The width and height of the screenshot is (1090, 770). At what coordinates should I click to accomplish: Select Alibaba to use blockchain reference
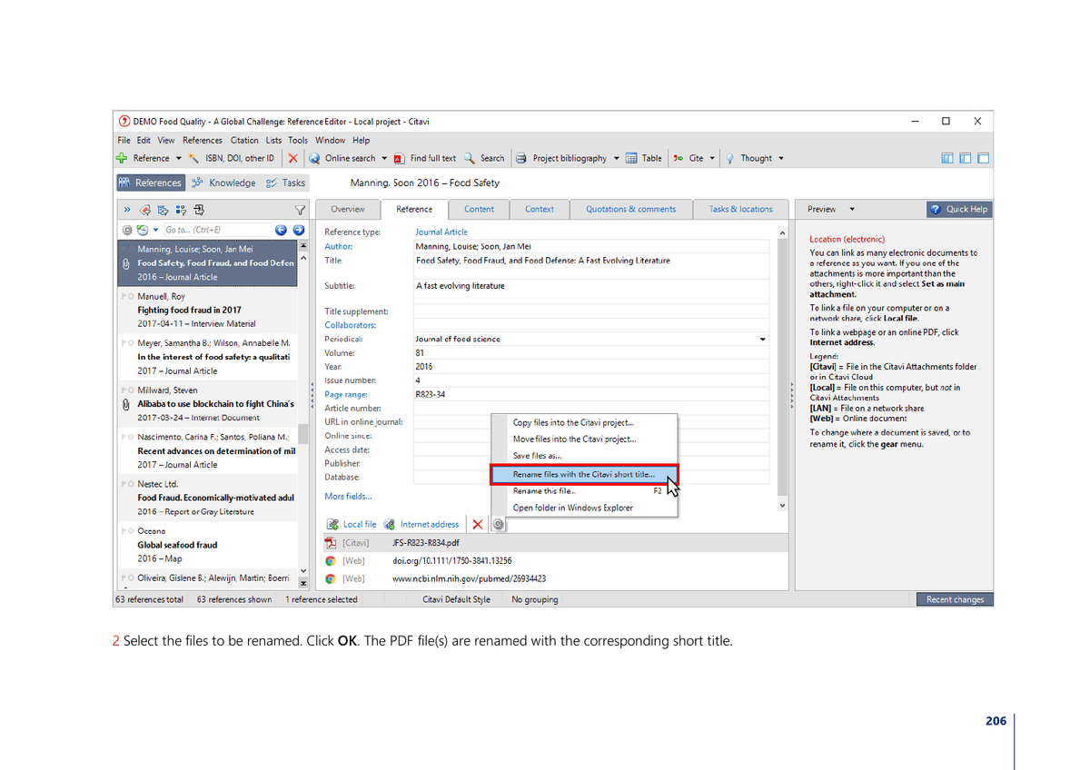(x=207, y=404)
